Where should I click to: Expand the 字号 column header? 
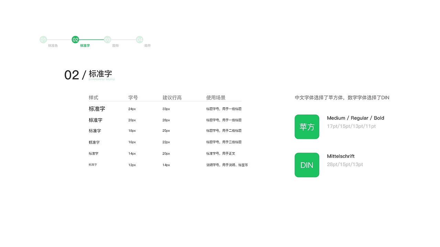click(133, 97)
